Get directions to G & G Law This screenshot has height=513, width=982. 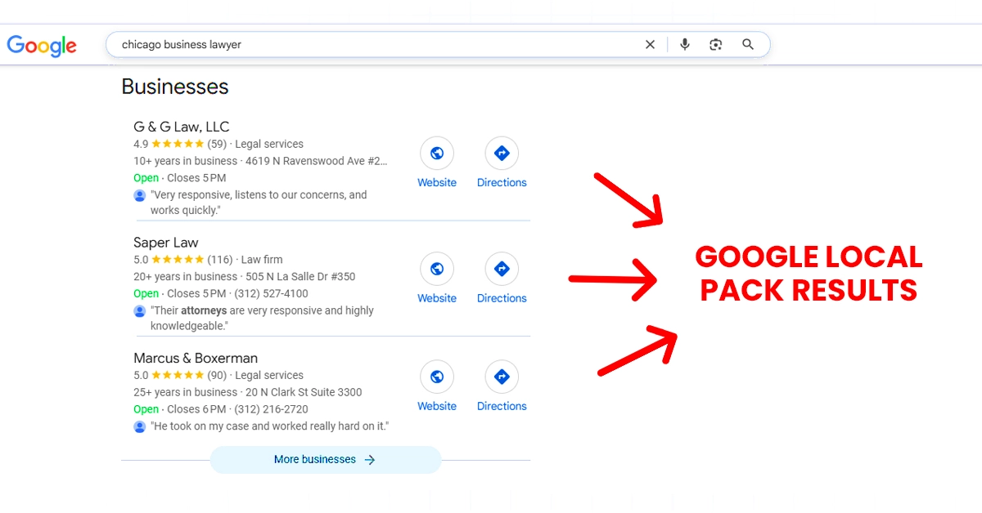pos(502,153)
